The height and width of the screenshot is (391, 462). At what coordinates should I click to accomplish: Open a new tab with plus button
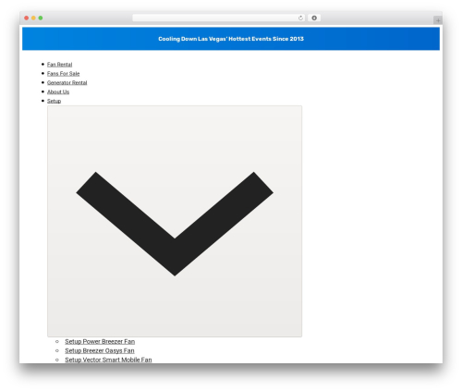click(438, 20)
